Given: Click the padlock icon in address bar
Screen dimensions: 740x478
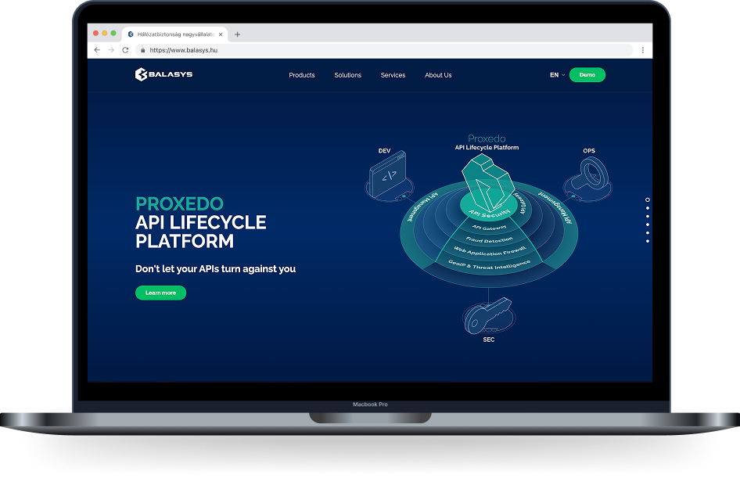Looking at the screenshot, I should coord(142,50).
